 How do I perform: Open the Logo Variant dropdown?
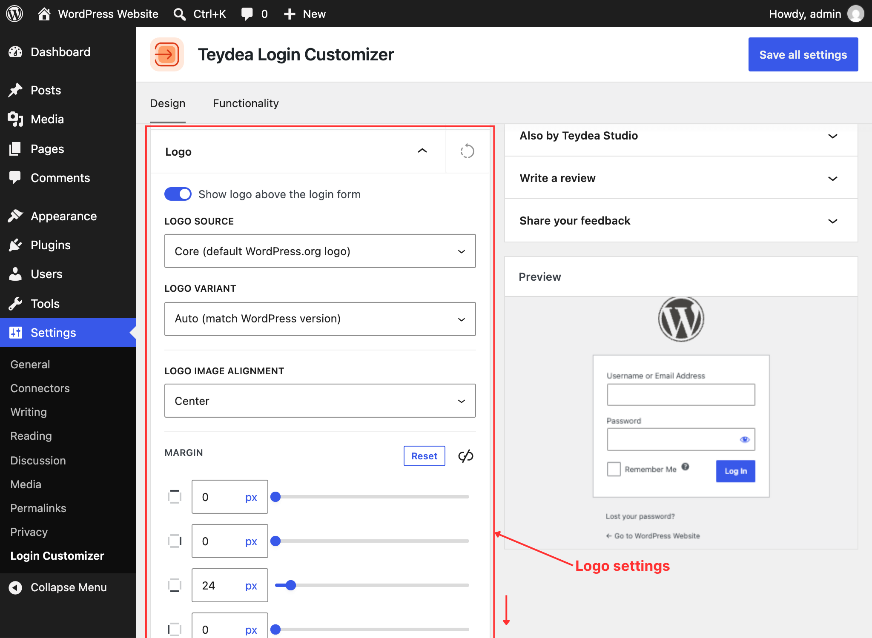tap(320, 319)
